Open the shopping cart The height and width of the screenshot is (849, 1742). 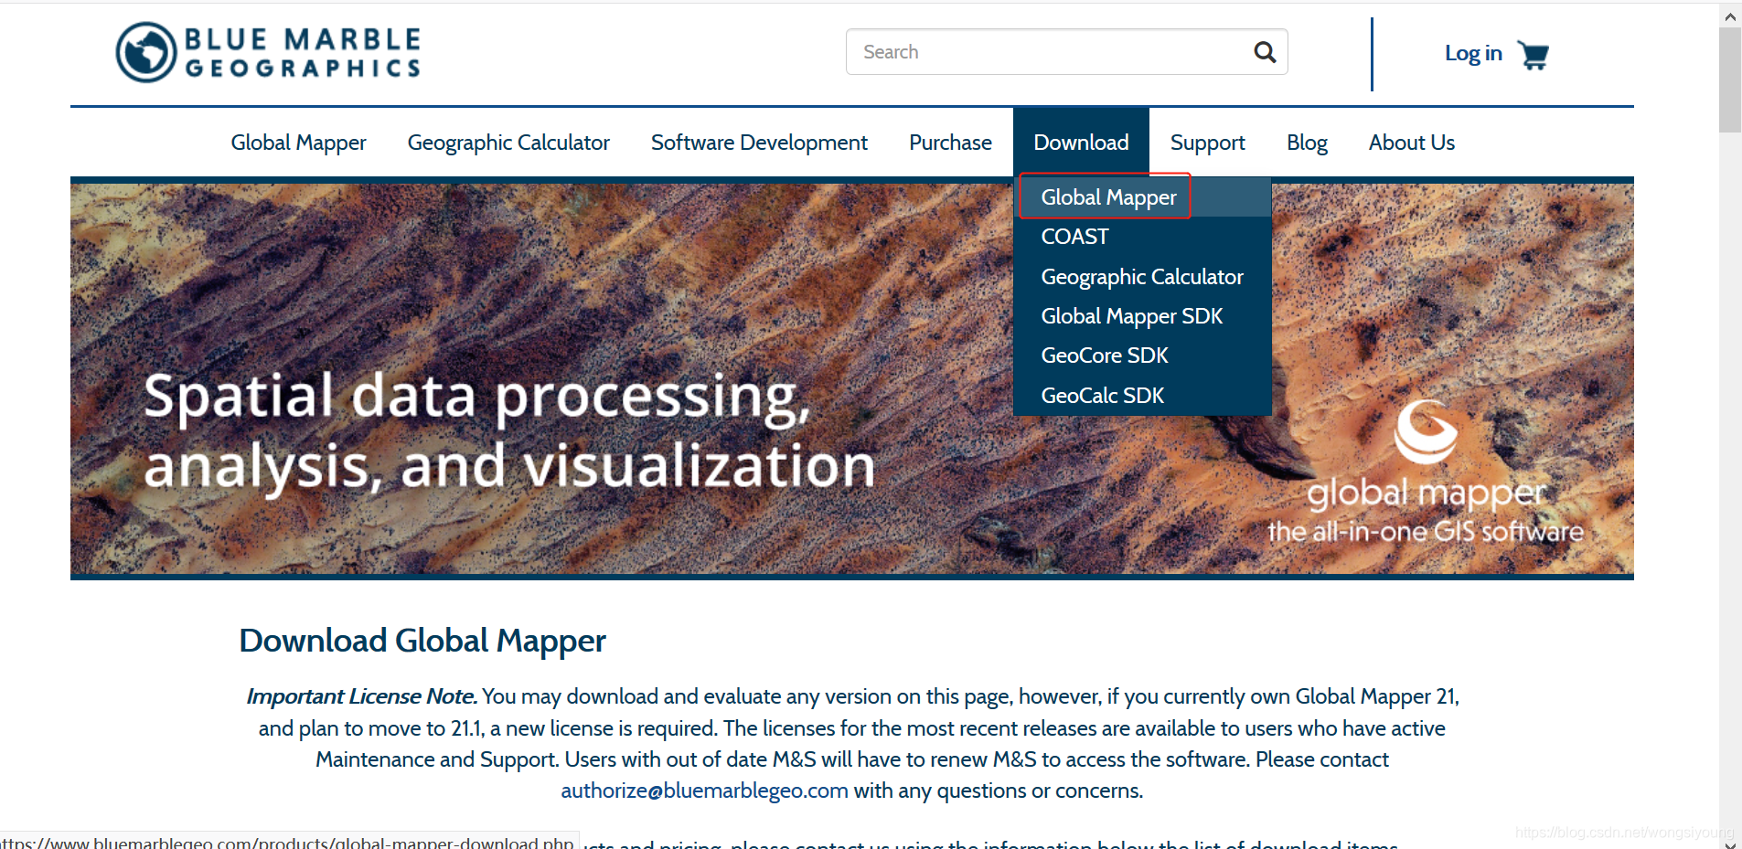click(1533, 55)
